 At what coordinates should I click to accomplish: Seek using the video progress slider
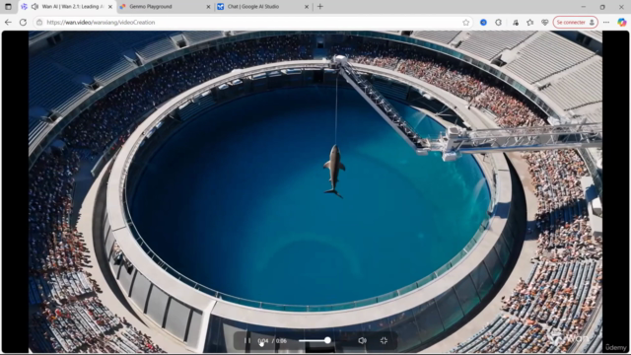[x=315, y=341]
